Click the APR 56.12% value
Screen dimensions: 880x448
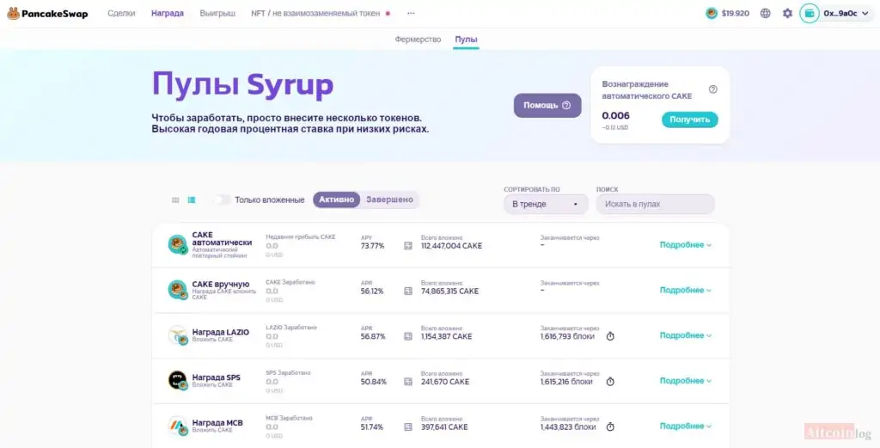tap(373, 292)
